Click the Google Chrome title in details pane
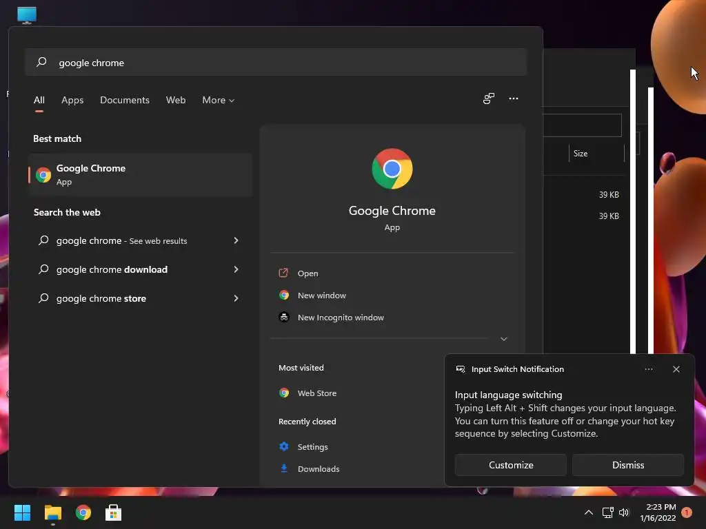The width and height of the screenshot is (706, 529). [392, 211]
